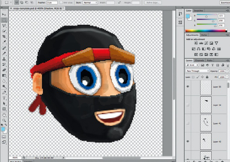
Task: Select the Move tool
Action: tap(4, 15)
